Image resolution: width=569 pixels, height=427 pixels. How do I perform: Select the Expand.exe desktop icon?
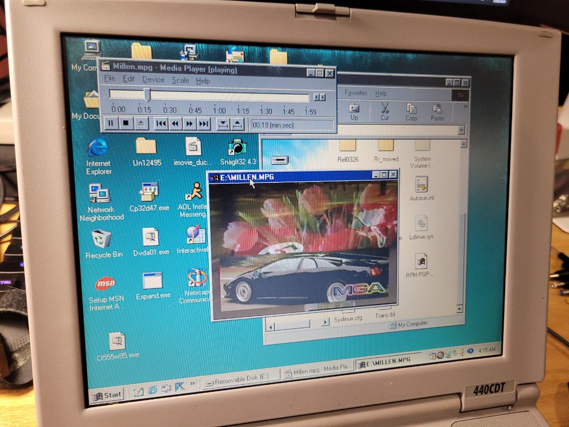point(153,286)
